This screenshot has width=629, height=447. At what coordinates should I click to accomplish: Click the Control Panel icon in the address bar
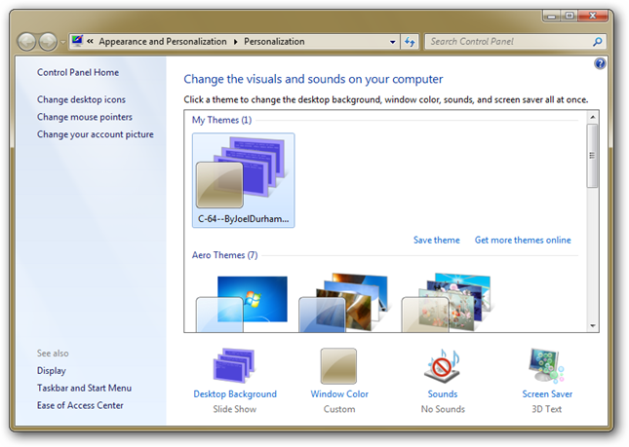77,41
